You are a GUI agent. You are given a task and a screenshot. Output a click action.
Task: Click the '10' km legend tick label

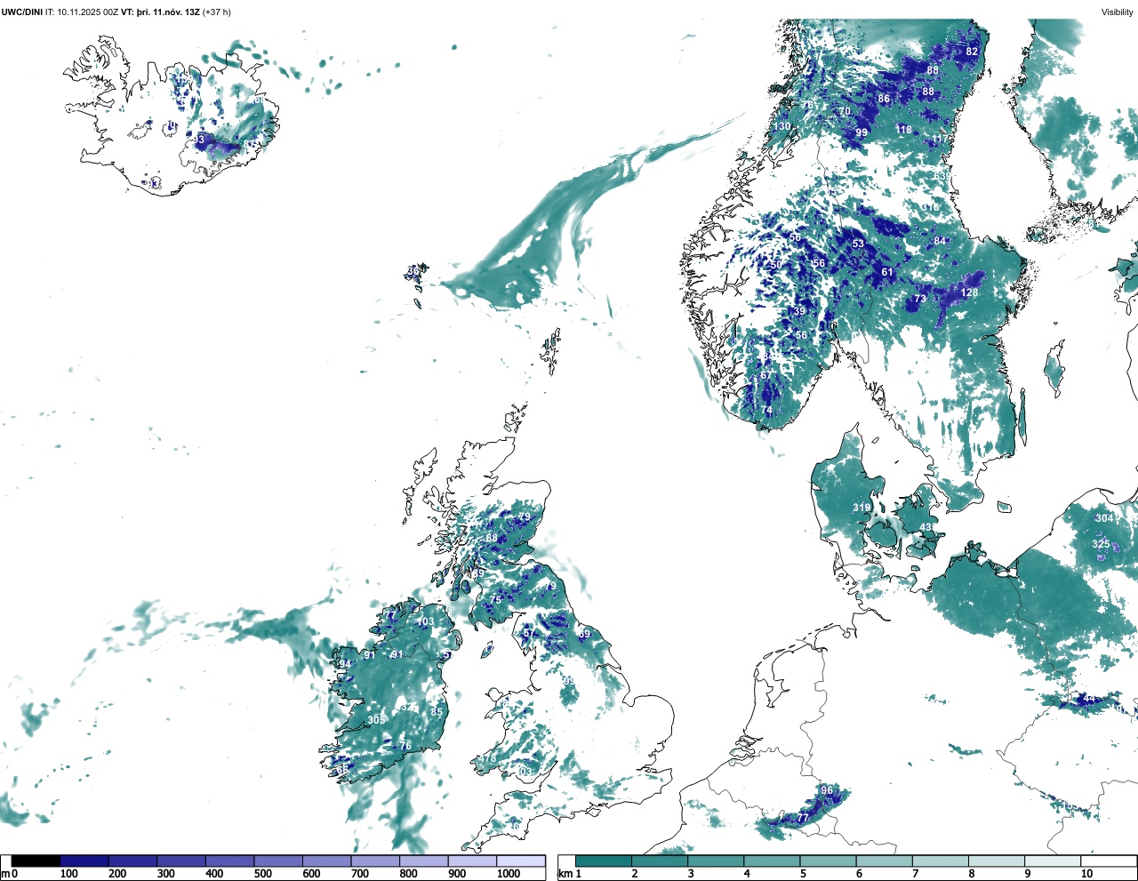coord(1086,874)
